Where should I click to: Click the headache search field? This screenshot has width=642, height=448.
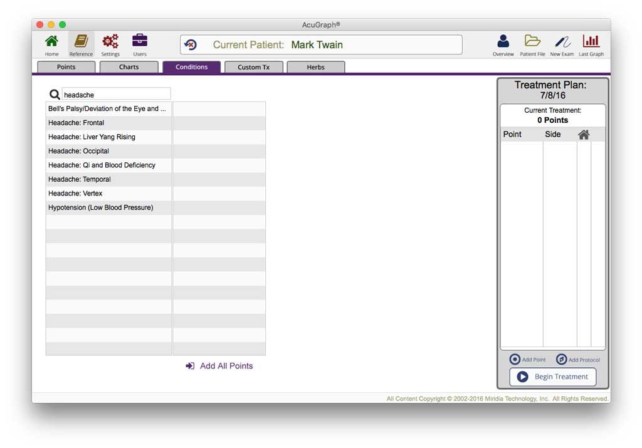coord(116,94)
